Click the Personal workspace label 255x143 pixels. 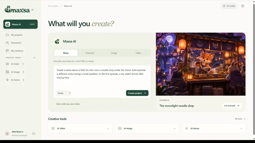point(19,135)
